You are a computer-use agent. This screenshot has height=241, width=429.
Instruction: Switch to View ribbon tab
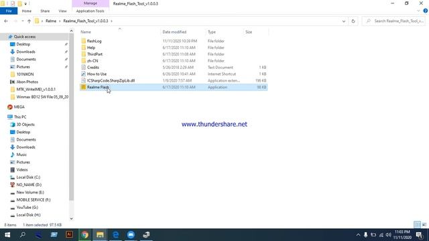[62, 11]
